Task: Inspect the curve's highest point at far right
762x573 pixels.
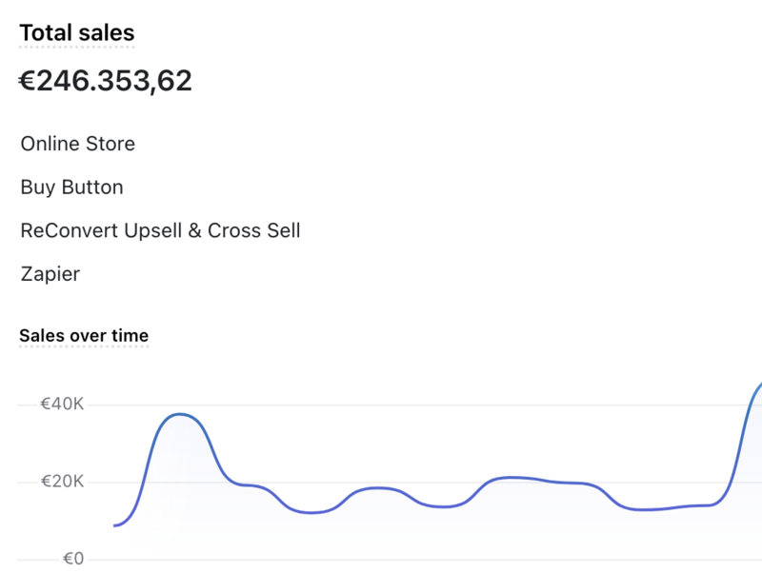Action: 758,385
